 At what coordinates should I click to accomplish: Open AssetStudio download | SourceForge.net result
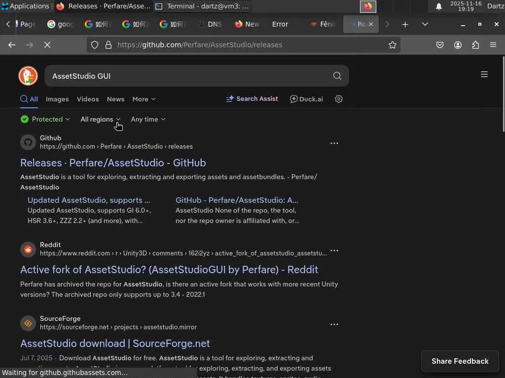115,344
